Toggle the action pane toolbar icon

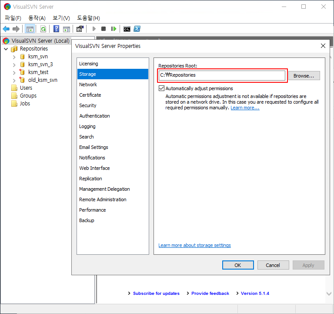click(x=67, y=29)
